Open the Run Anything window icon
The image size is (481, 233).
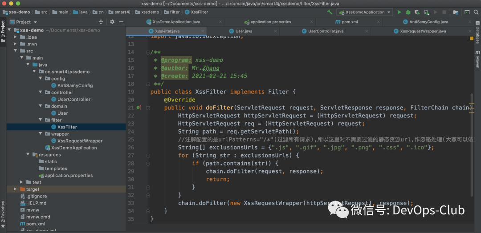point(467,12)
